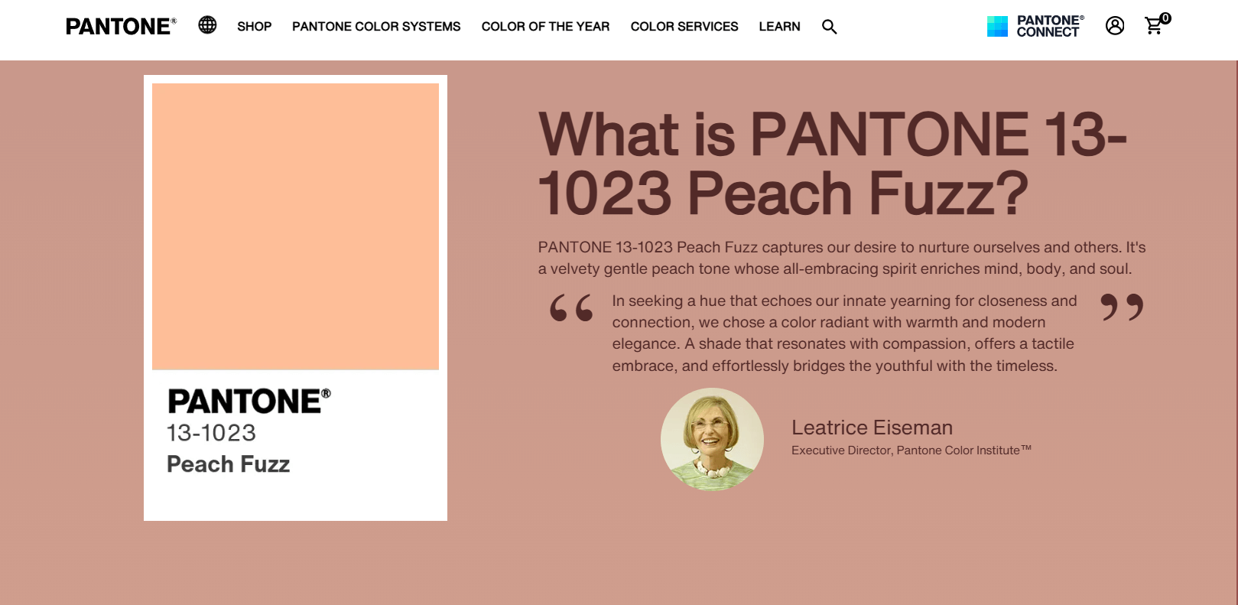Click the Pantone Connect gradient logo
Viewport: 1238px width, 605px height.
click(997, 26)
